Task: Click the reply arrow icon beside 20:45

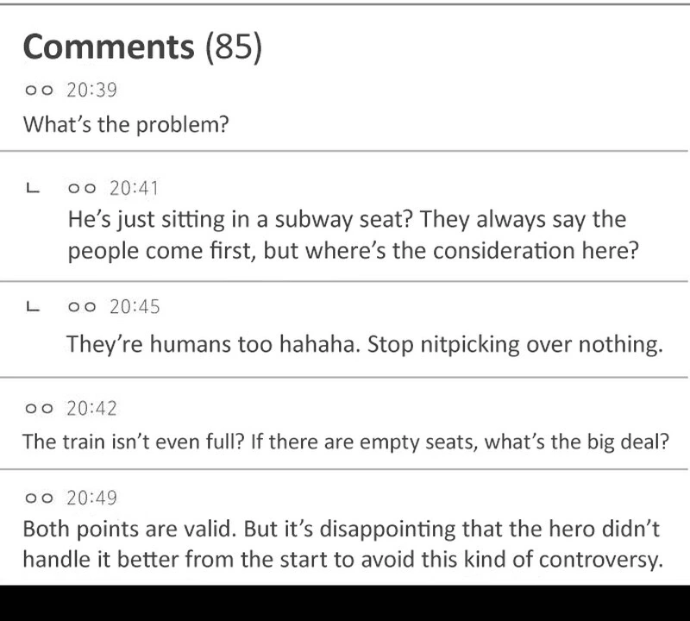Action: point(33,306)
